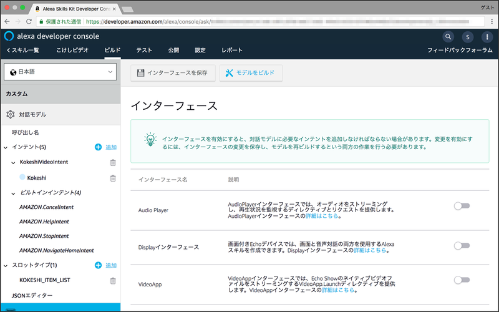Screen dimensions: 499x312
Task: Open search with the magnifier icon
Action: (x=448, y=37)
